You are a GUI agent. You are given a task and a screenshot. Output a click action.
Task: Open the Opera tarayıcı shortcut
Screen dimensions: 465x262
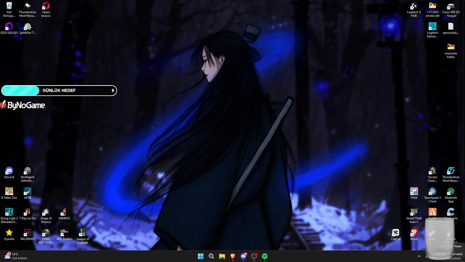coord(46,10)
